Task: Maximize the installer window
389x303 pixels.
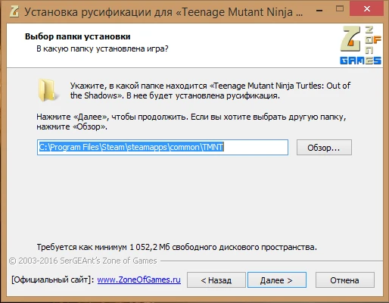Action: [340, 9]
